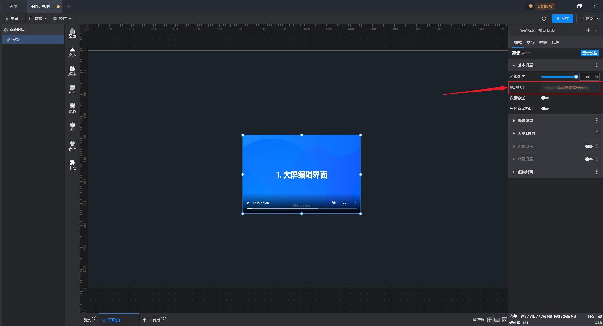
Task: Toggle the 黑色背景透明 switch
Action: point(545,108)
